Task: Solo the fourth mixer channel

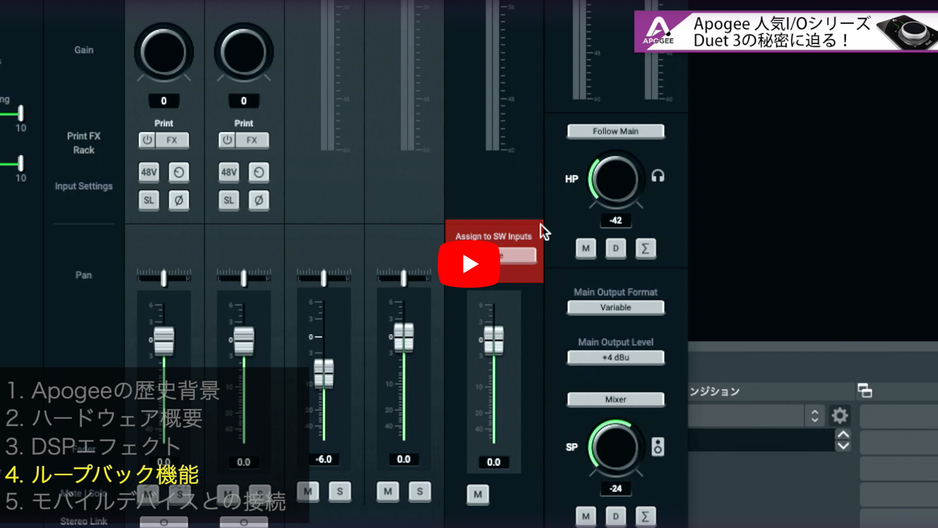Action: tap(420, 491)
